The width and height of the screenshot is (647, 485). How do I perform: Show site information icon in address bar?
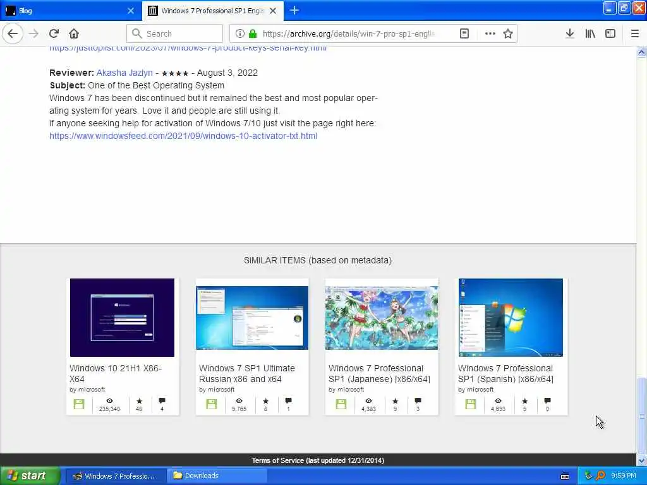pos(239,33)
